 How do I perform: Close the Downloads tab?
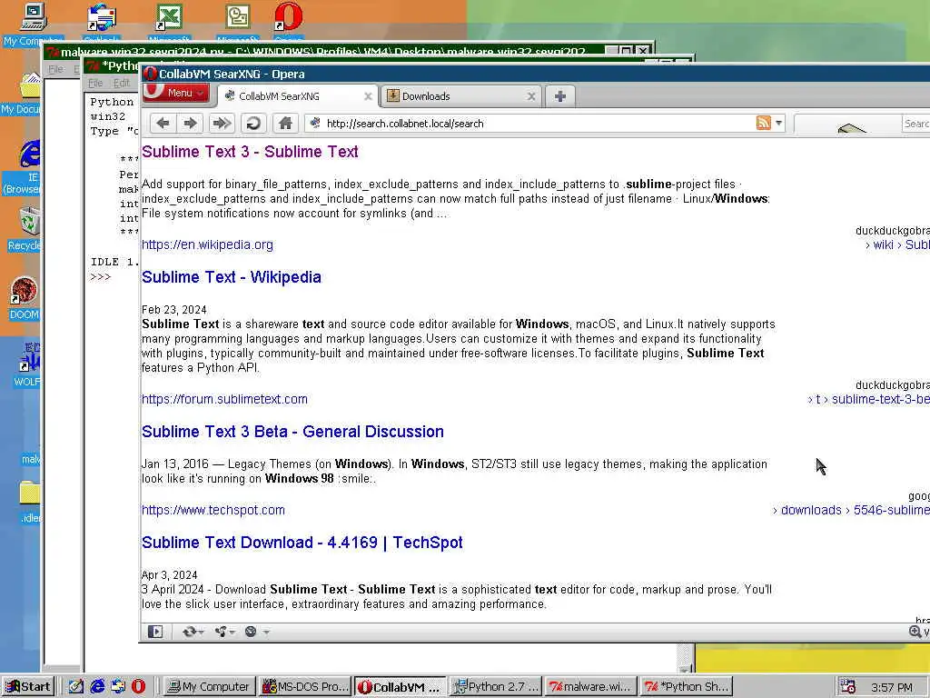click(x=530, y=96)
